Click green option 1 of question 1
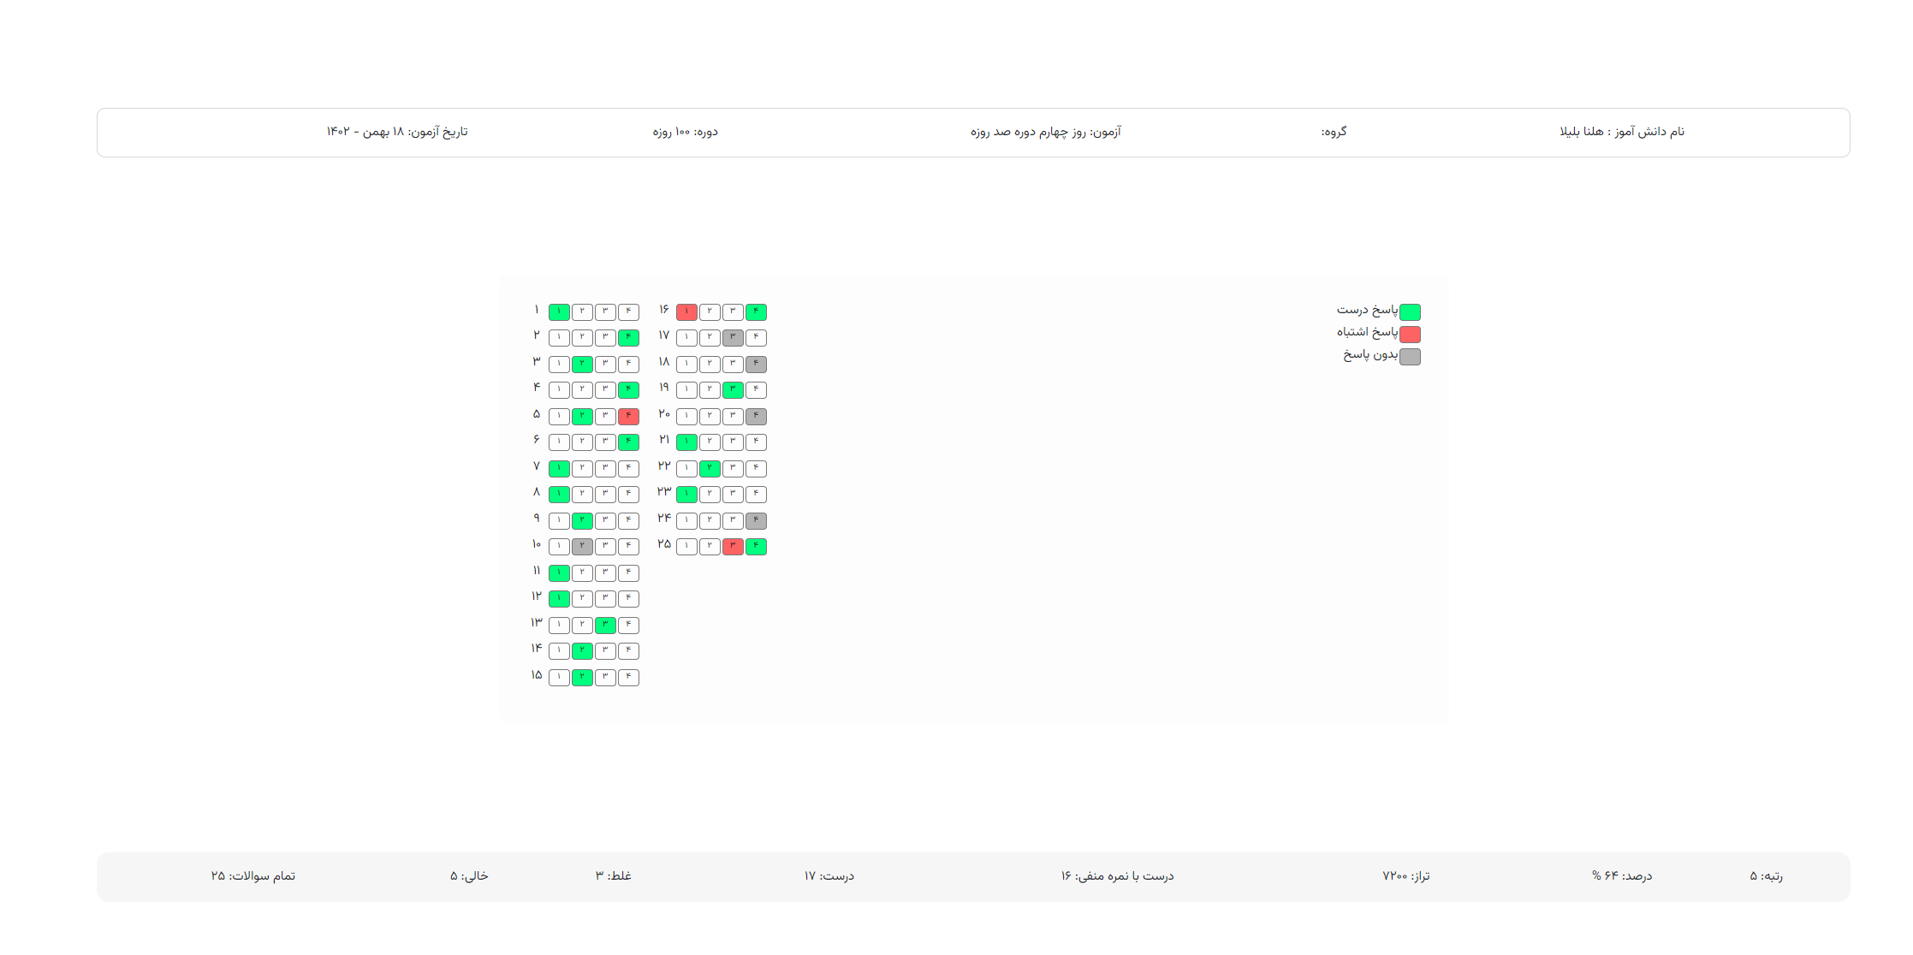This screenshot has height=955, width=1913. point(559,311)
